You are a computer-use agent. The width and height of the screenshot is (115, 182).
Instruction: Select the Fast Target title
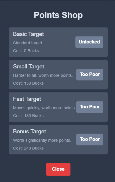point(27,99)
